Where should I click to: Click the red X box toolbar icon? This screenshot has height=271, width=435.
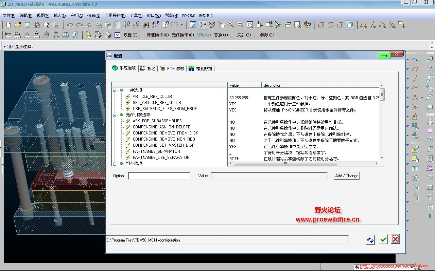click(118, 35)
